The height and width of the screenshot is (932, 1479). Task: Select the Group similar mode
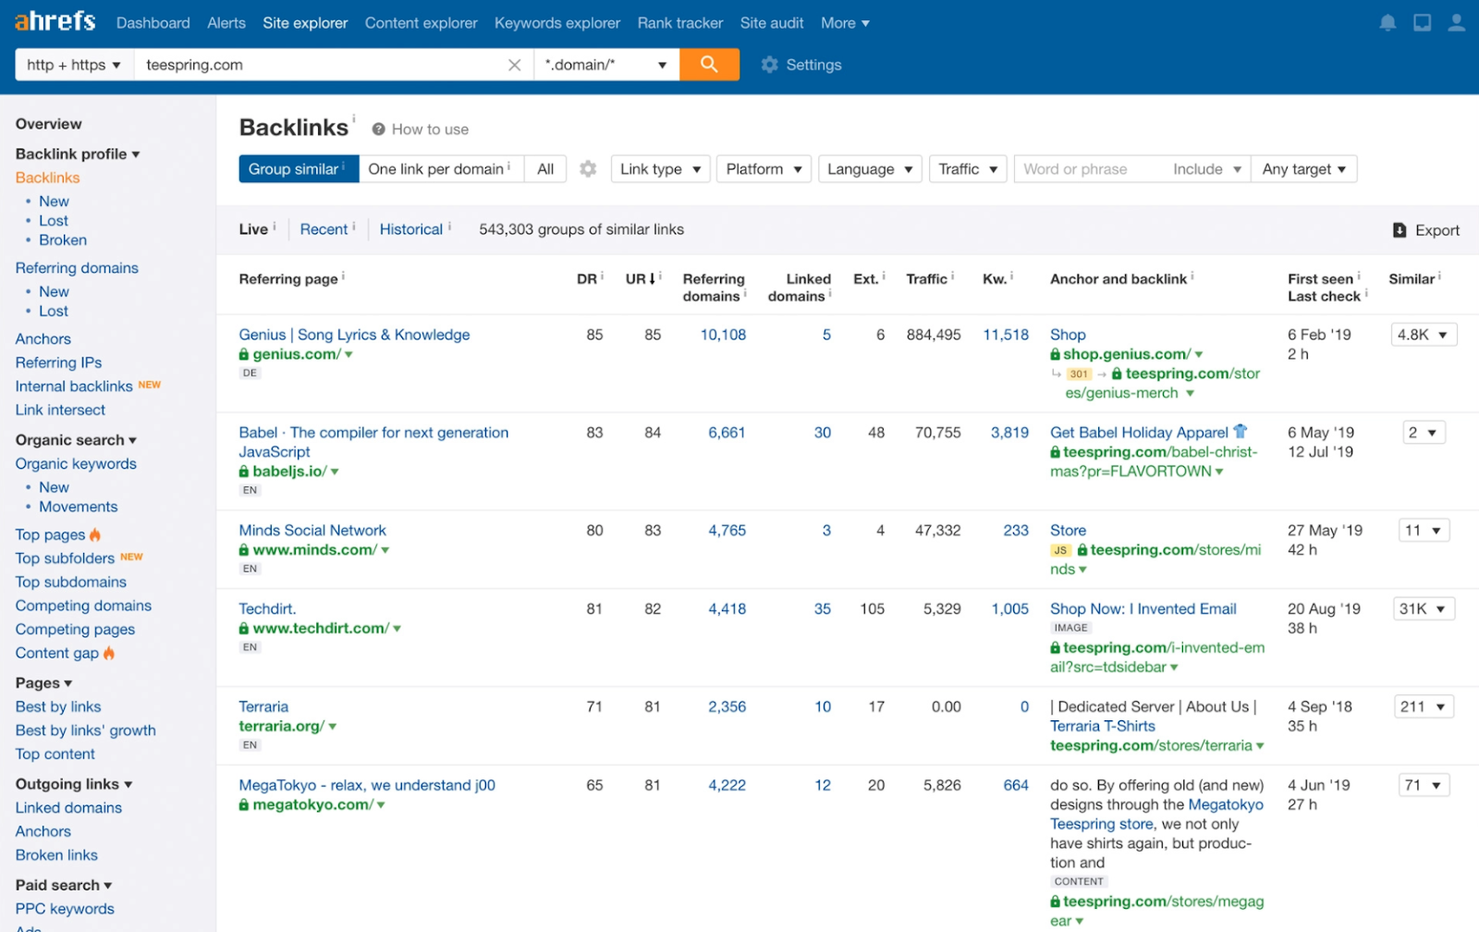coord(299,169)
